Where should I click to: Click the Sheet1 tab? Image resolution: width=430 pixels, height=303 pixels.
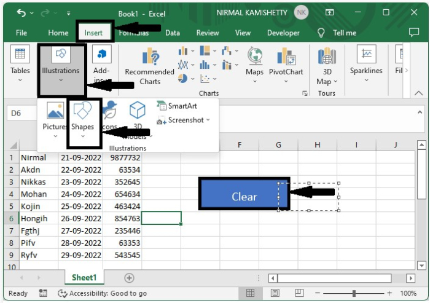(84, 277)
